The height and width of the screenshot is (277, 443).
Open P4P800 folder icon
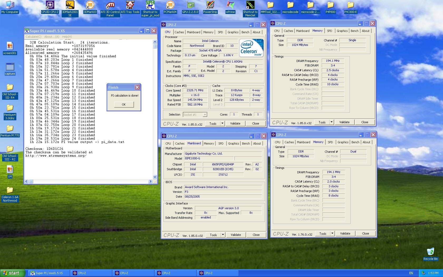(x=330, y=7)
